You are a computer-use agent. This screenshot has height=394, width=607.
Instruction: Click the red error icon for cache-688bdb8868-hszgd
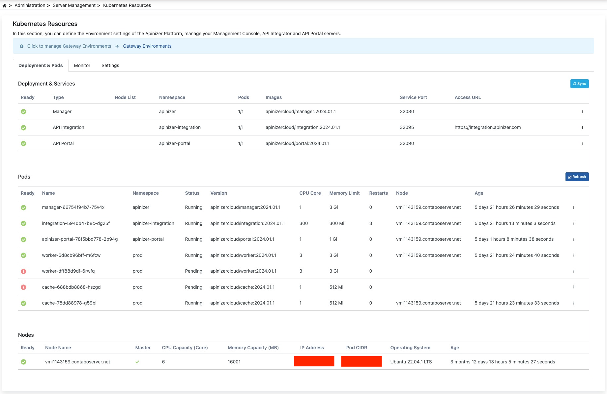coord(23,287)
